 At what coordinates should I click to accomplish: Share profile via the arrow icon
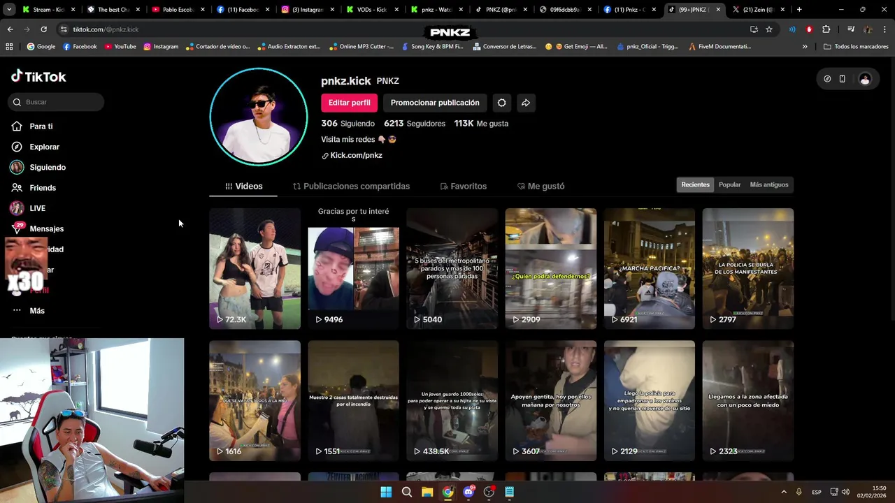(x=526, y=103)
